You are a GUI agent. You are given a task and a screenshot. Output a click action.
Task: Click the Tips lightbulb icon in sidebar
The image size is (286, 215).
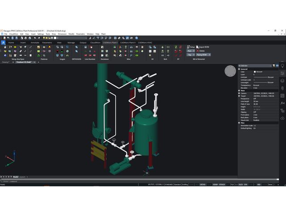282,65
